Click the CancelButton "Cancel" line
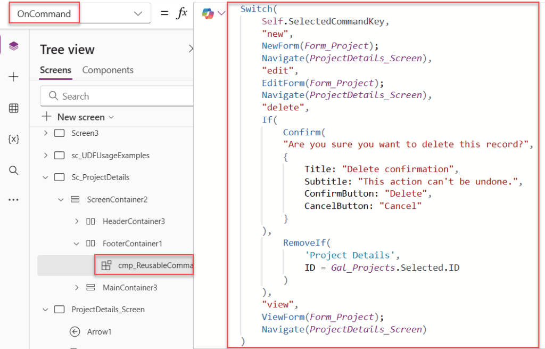The image size is (545, 349). [x=363, y=206]
